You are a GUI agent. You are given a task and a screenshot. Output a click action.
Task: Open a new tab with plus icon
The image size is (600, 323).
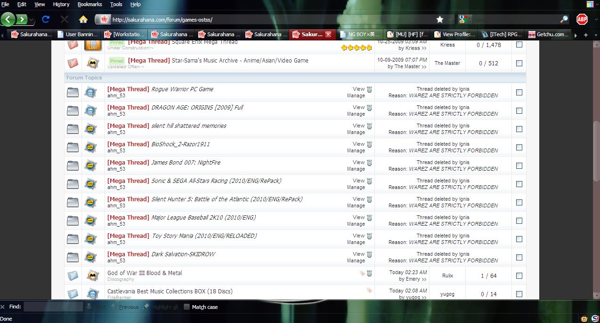click(586, 34)
